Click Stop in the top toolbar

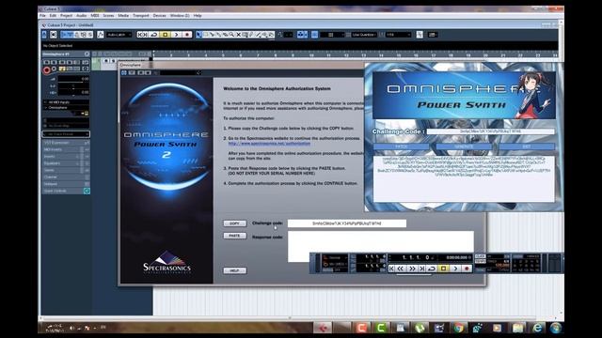click(x=166, y=35)
